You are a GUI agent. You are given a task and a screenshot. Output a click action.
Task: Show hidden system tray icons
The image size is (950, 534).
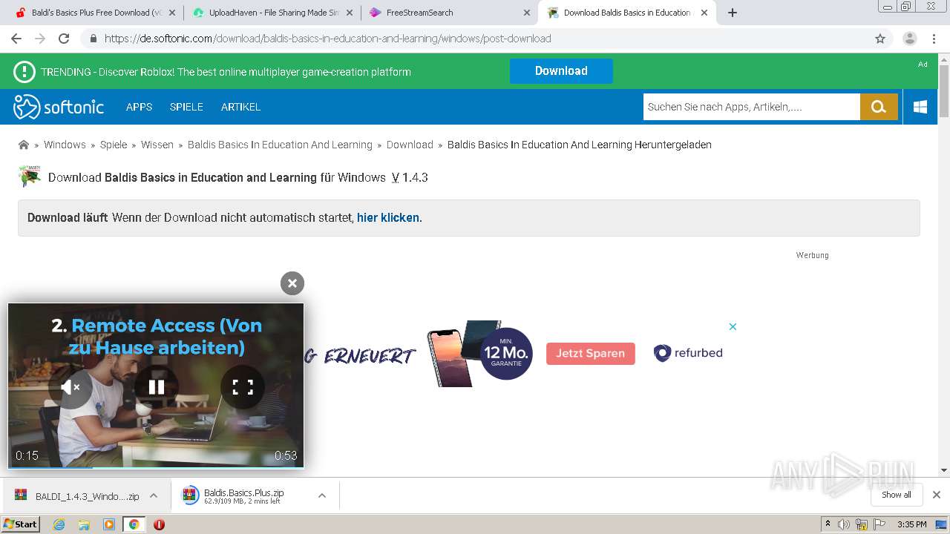[x=828, y=524]
